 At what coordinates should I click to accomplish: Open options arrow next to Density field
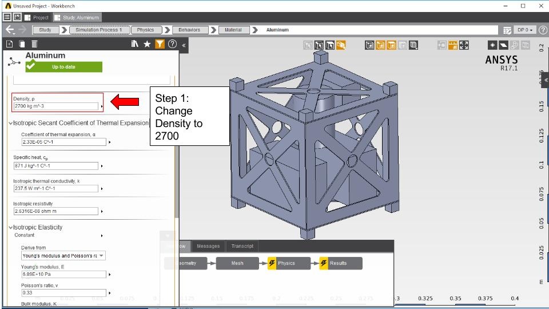pyautogui.click(x=102, y=106)
